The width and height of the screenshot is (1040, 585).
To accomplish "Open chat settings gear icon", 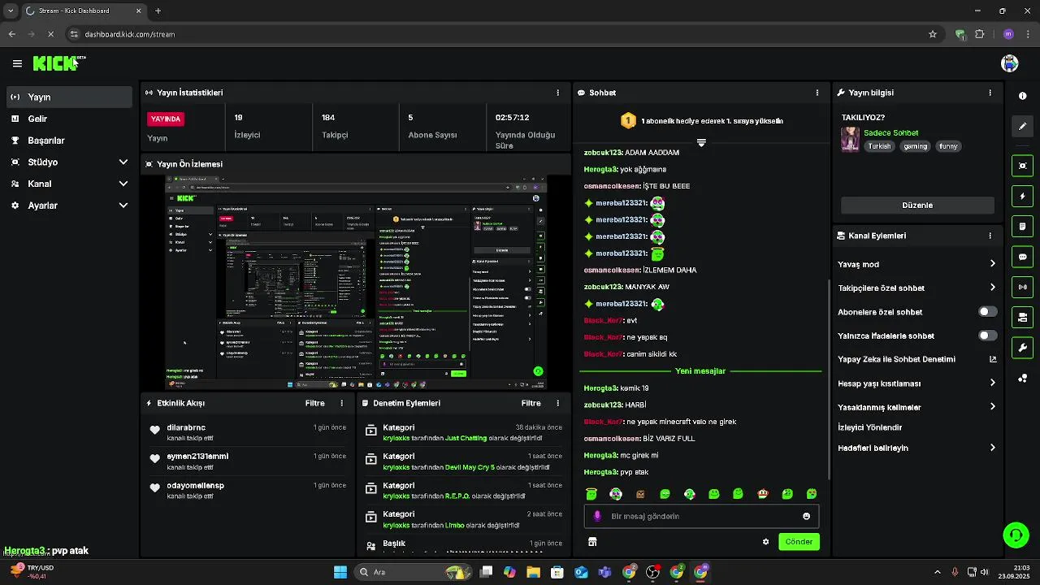I will point(765,542).
